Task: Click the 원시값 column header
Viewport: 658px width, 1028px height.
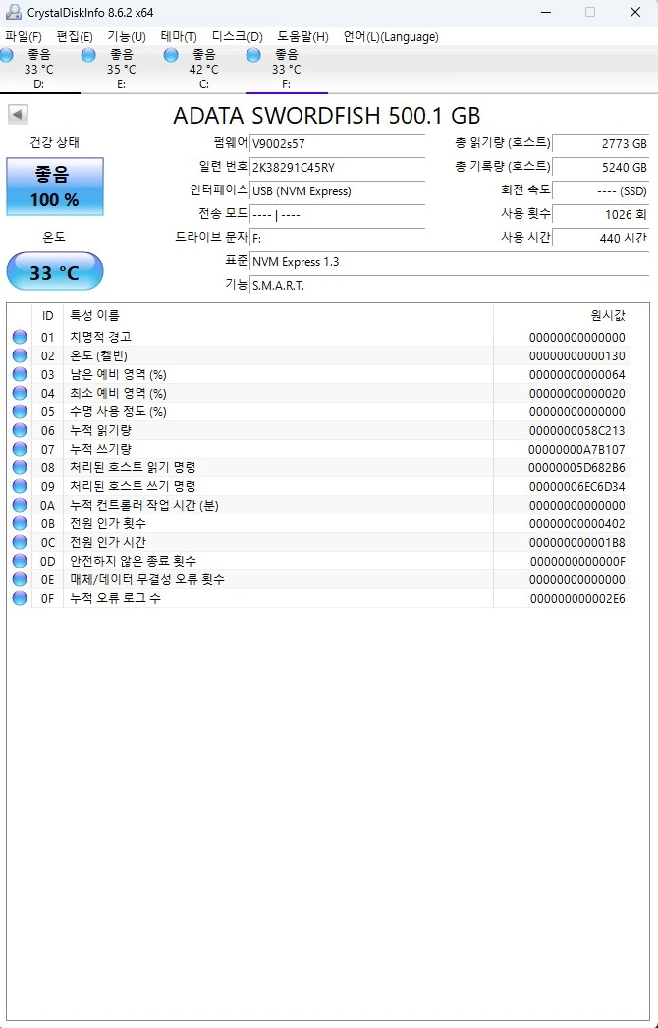Action: click(562, 316)
